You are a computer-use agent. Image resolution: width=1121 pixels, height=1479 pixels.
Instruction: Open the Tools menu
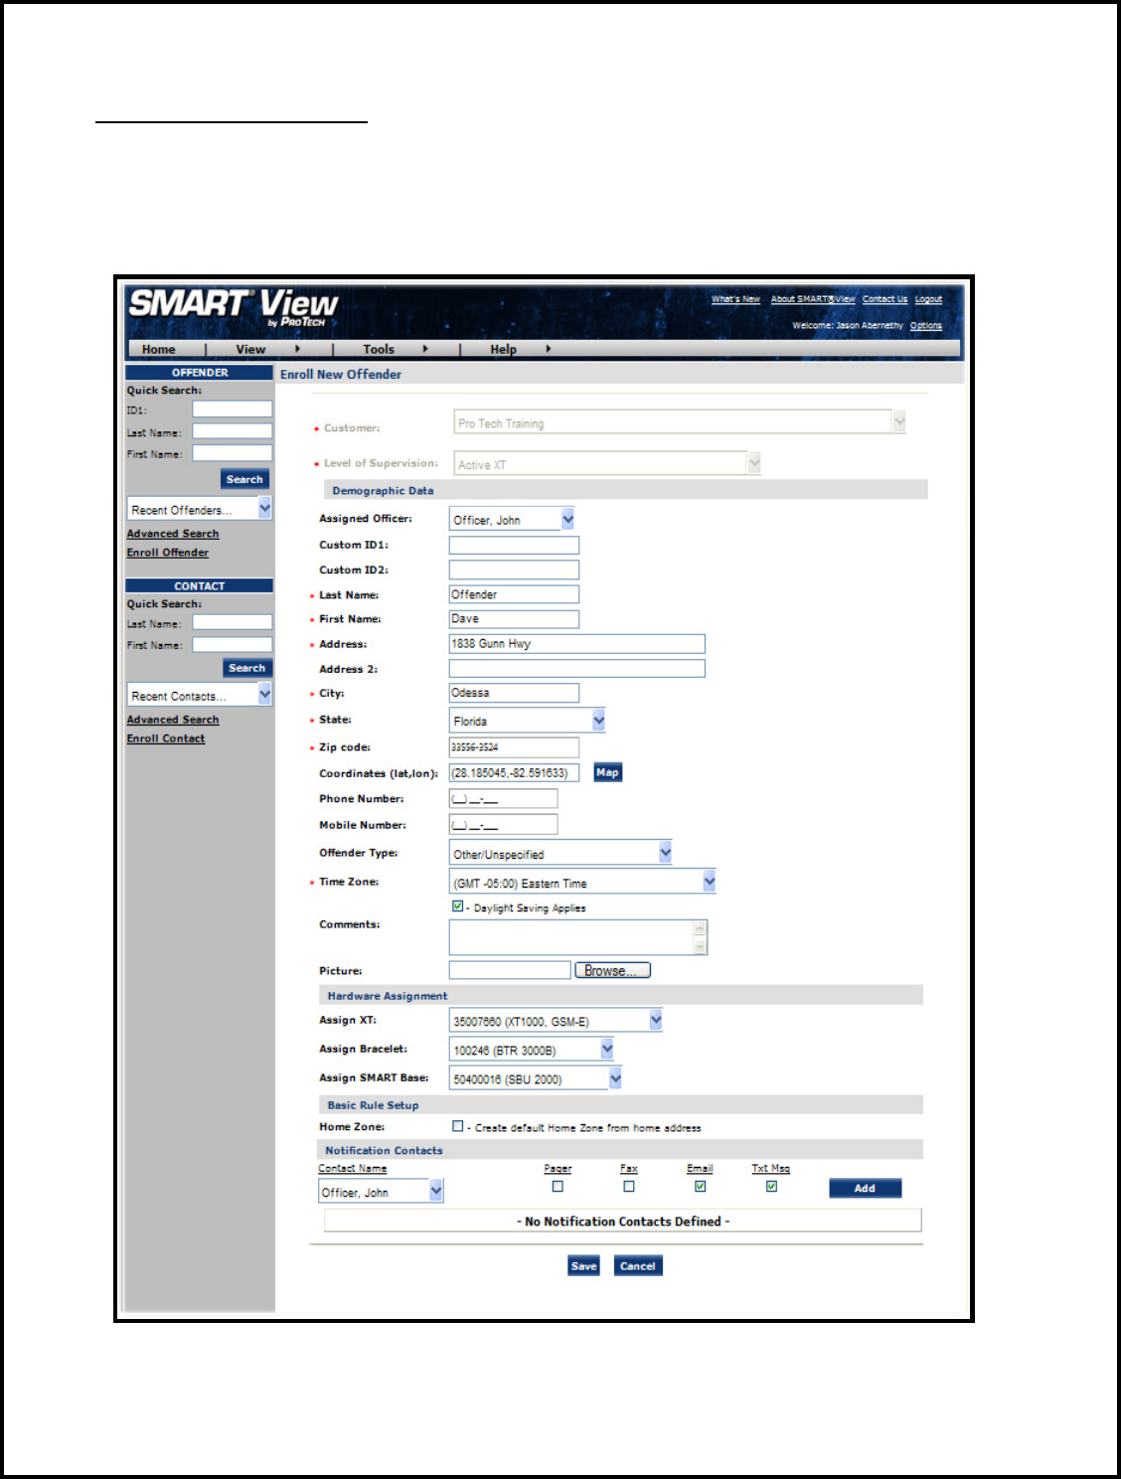tap(379, 349)
